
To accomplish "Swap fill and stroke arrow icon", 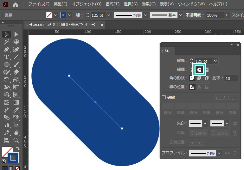I will [18, 148].
